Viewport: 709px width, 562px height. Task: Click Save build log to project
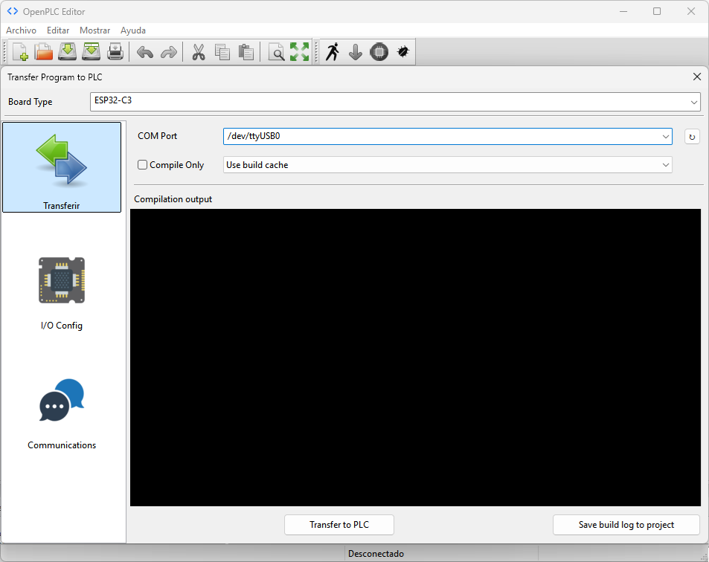(x=626, y=525)
